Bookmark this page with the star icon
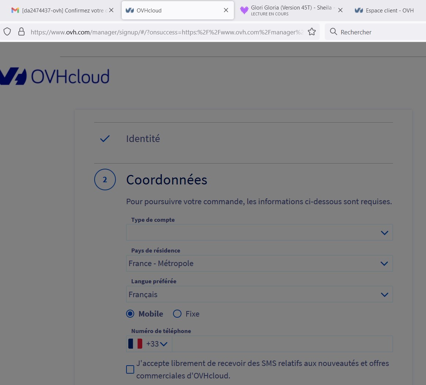 [x=312, y=32]
